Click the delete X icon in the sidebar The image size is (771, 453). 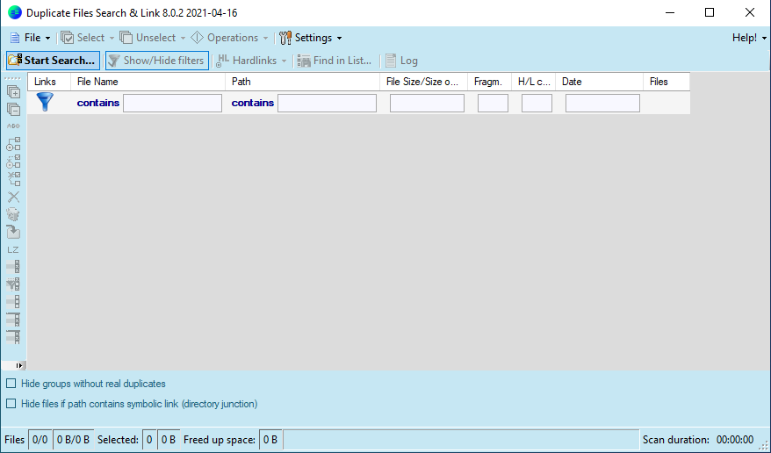click(x=13, y=197)
